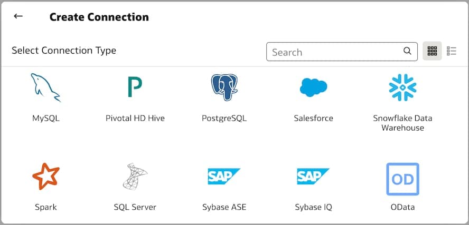The width and height of the screenshot is (469, 225).
Task: Select the Sybase IQ SAP icon
Action: click(x=313, y=177)
